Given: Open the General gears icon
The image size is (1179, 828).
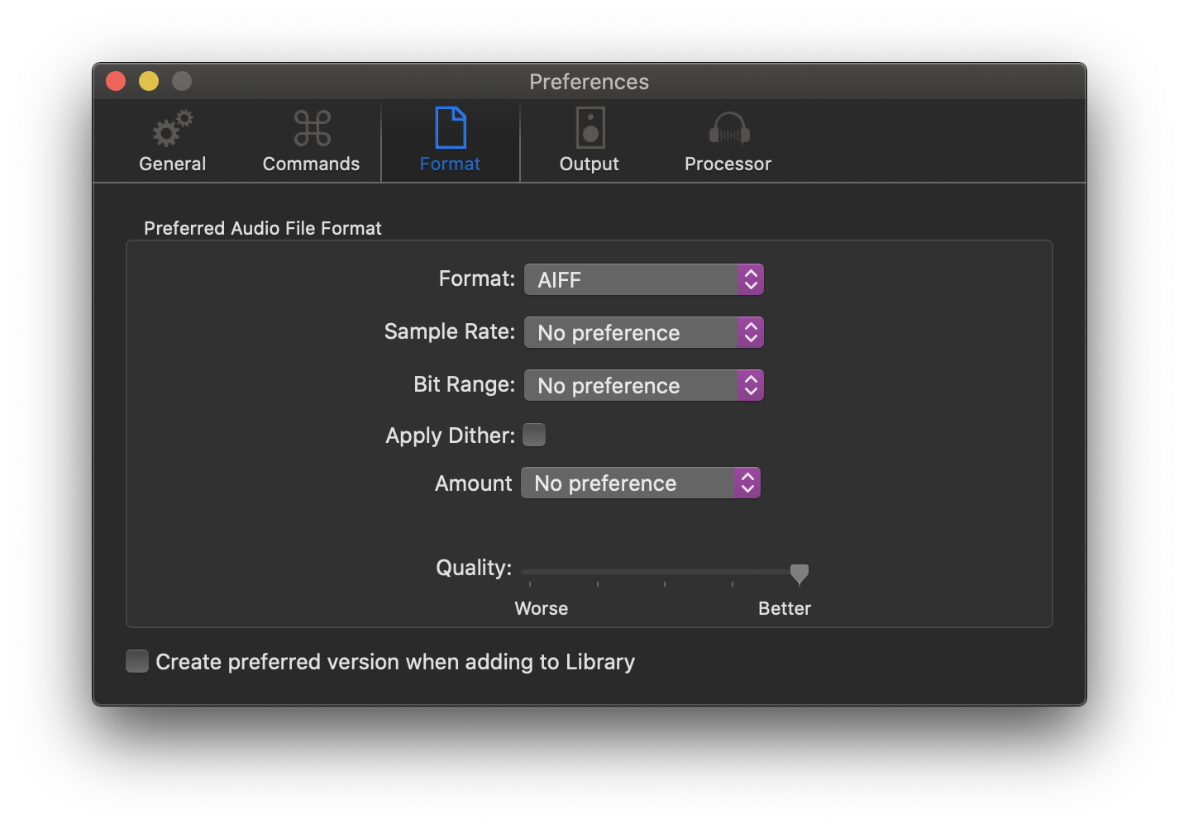Looking at the screenshot, I should point(172,129).
